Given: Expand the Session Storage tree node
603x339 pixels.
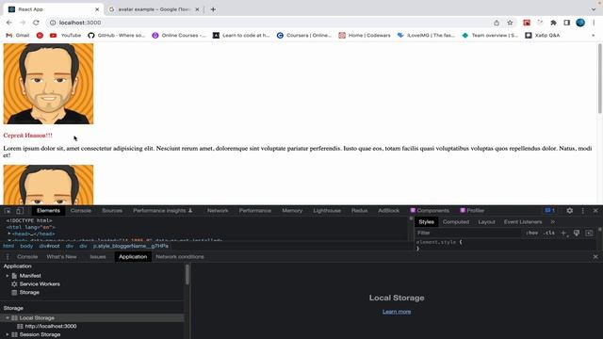Looking at the screenshot, I should coord(7,334).
